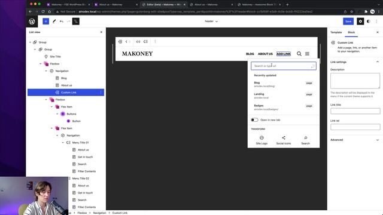Viewport: 383px width, 215px height.
Task: Click the link icon in block toolbar
Action: pos(138,42)
